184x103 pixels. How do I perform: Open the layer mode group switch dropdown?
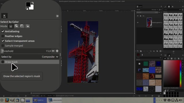[x=160, y=10]
